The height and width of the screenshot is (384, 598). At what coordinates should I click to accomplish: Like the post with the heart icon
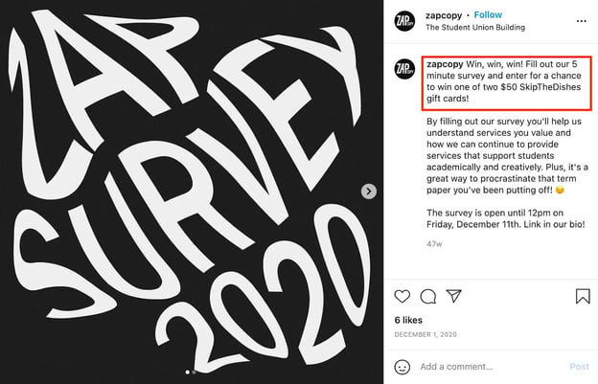pos(402,297)
